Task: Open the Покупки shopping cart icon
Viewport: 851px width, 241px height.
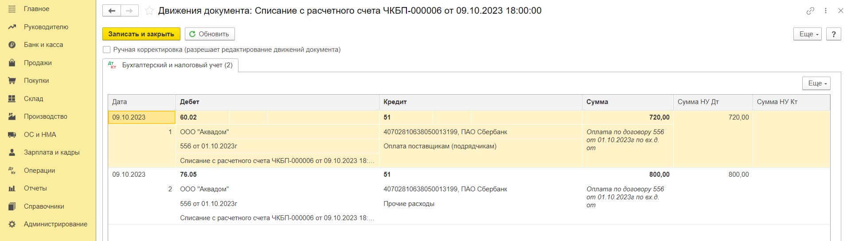Action: click(12, 81)
